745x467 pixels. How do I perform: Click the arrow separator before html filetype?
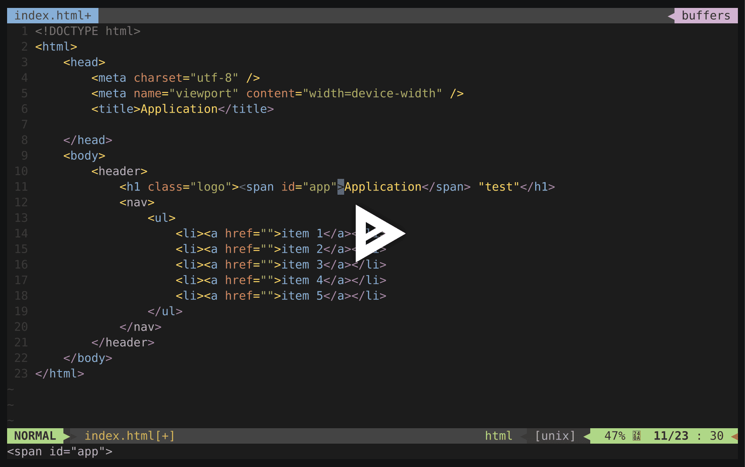[x=524, y=436]
